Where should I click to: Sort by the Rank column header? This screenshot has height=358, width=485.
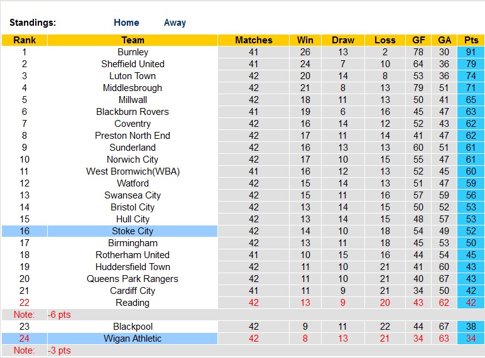tap(24, 40)
